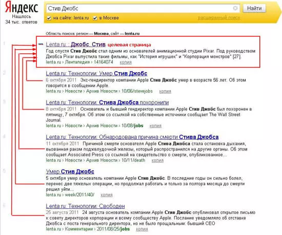Open the plain 'Умер Стив Джобс' result title

pos(70,172)
